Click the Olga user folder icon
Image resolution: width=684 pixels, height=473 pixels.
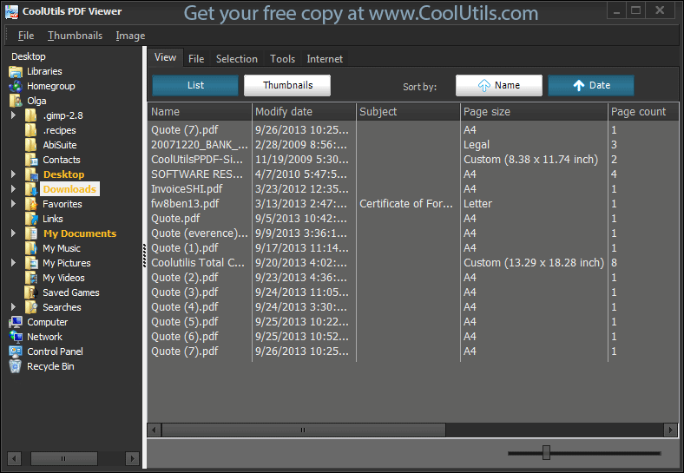pyautogui.click(x=16, y=102)
